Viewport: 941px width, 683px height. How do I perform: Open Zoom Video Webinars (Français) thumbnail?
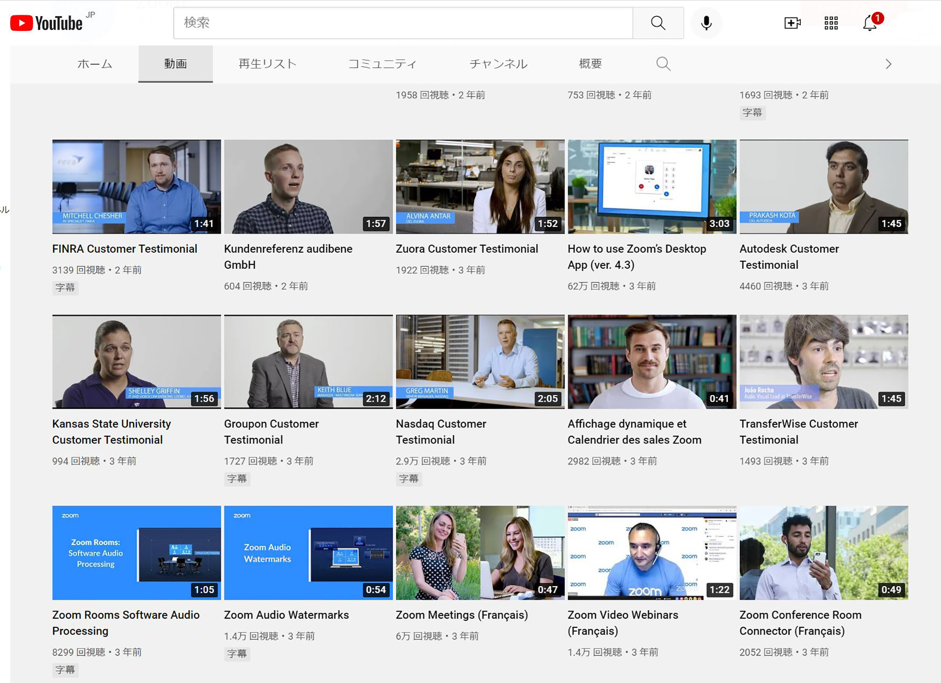point(652,553)
